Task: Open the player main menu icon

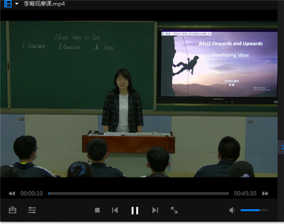Action: (x=8, y=3)
